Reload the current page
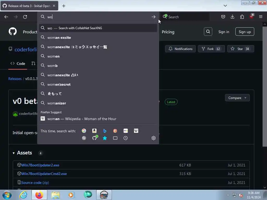 click(x=25, y=17)
